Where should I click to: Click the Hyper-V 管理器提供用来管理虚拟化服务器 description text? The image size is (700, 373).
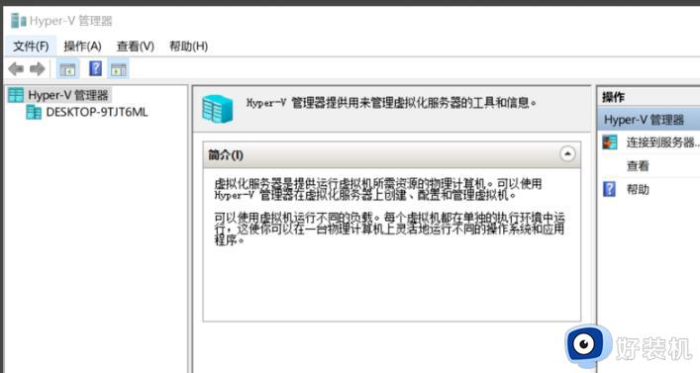click(x=391, y=103)
